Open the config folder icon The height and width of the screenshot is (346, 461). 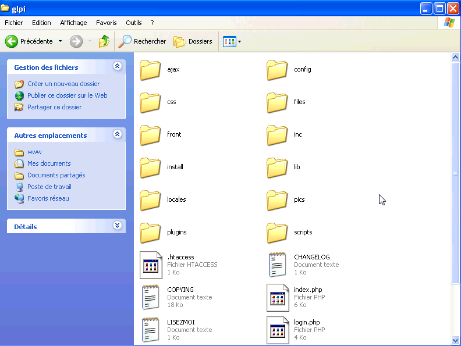point(277,70)
